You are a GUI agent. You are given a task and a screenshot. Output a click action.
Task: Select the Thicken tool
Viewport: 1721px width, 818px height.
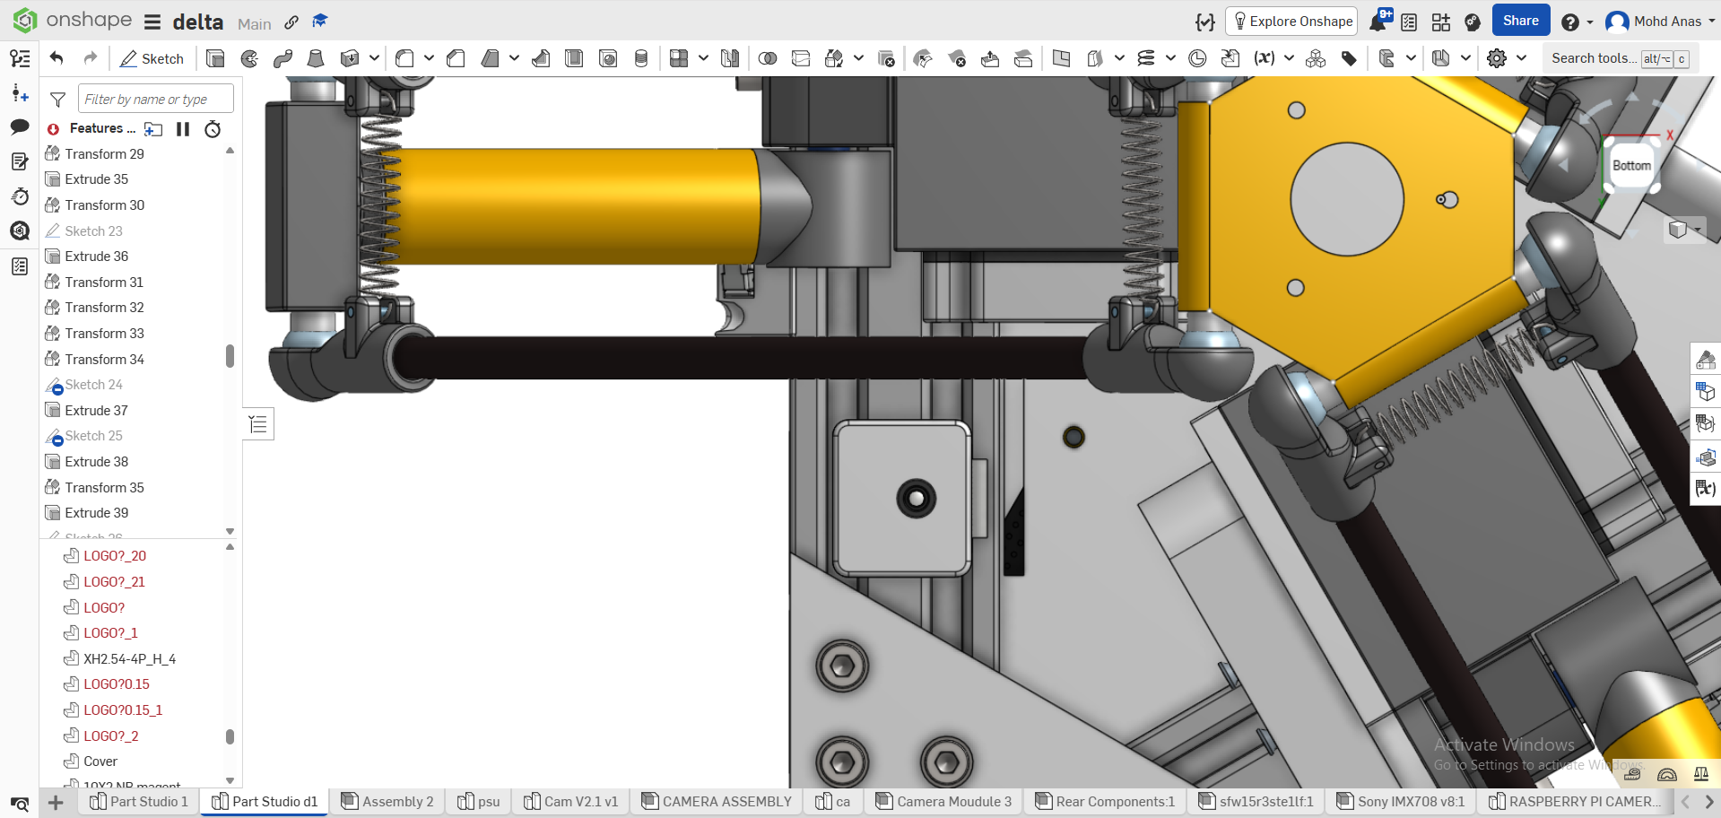tap(350, 58)
